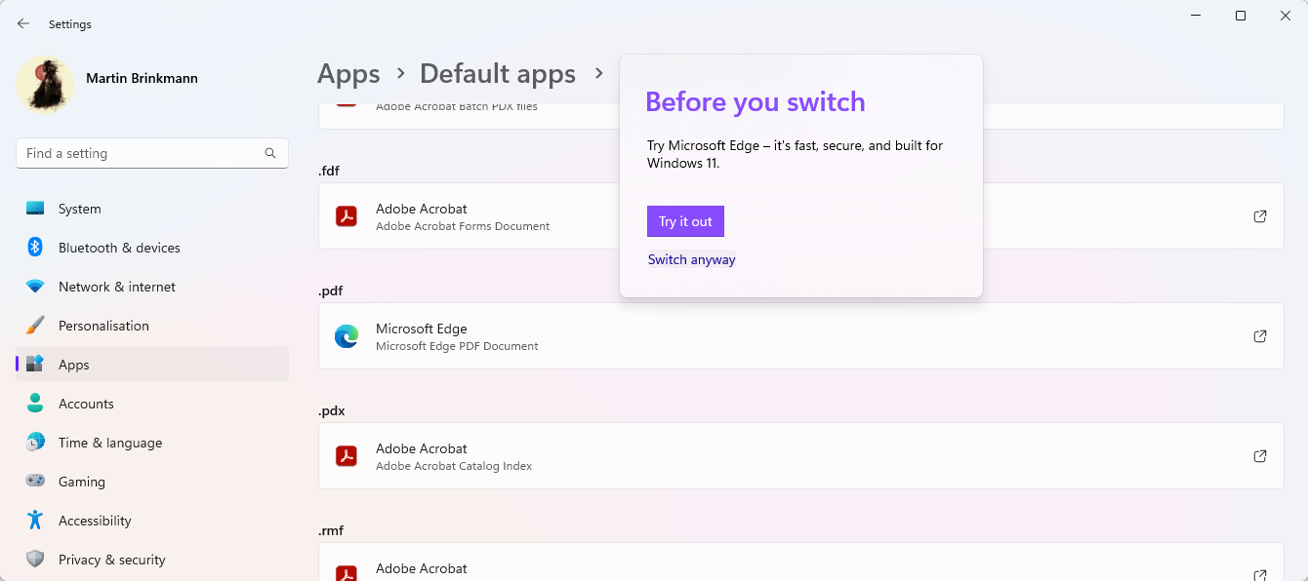
Task: Open Network & internet section
Action: coord(117,287)
